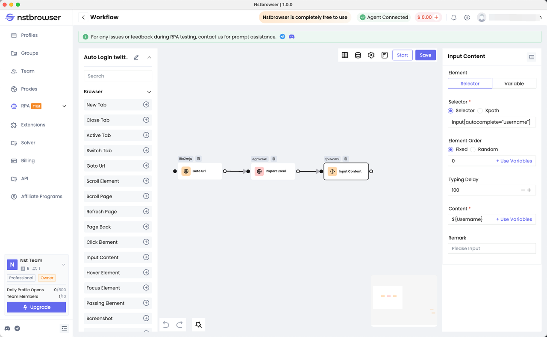Viewport: 547px width, 337px height.
Task: Increase Typing Delay with plus stepper
Action: (529, 190)
